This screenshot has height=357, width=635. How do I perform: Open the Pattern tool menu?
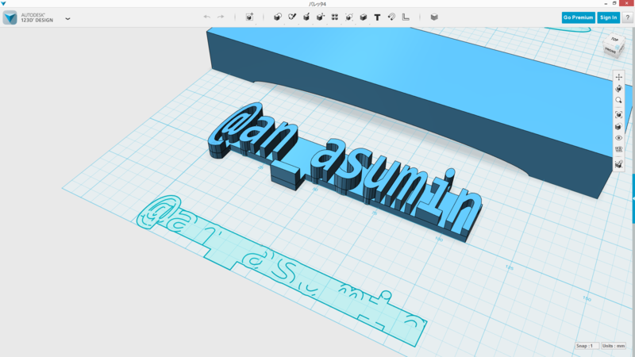(334, 17)
